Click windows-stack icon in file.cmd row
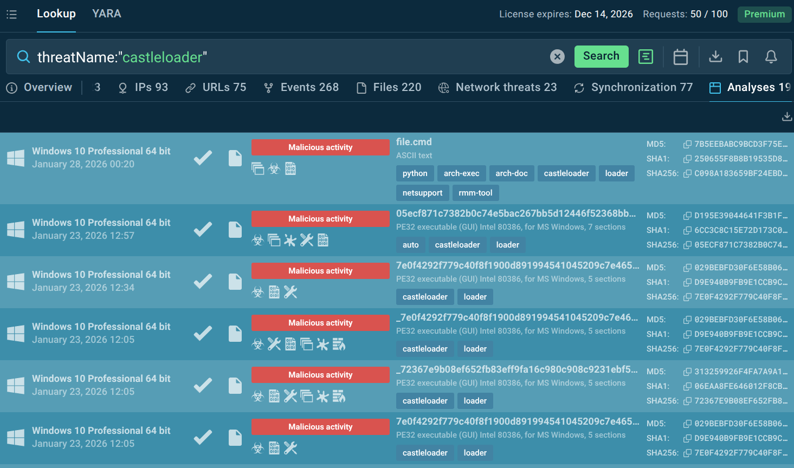This screenshot has height=468, width=794. click(x=257, y=168)
